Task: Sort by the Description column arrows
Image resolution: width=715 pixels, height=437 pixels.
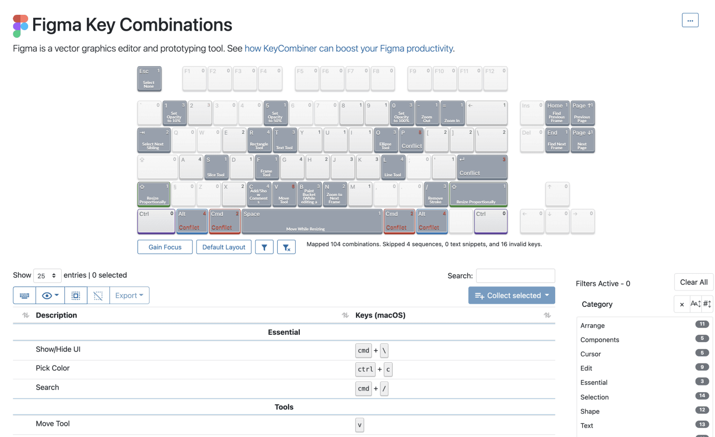Action: [x=26, y=315]
